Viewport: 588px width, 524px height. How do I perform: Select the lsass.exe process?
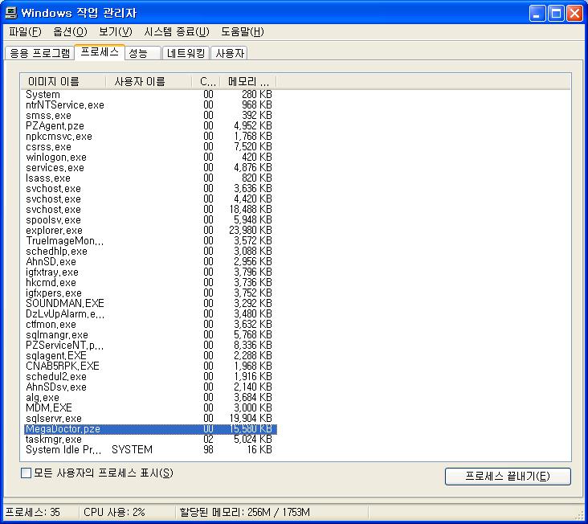point(150,178)
